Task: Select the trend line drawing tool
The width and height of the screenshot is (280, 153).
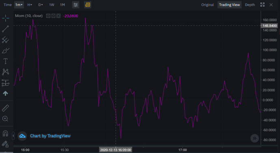Action: 6,29
